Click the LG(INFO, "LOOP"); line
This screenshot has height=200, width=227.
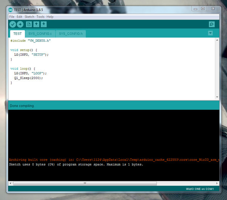pyautogui.click(x=30, y=73)
